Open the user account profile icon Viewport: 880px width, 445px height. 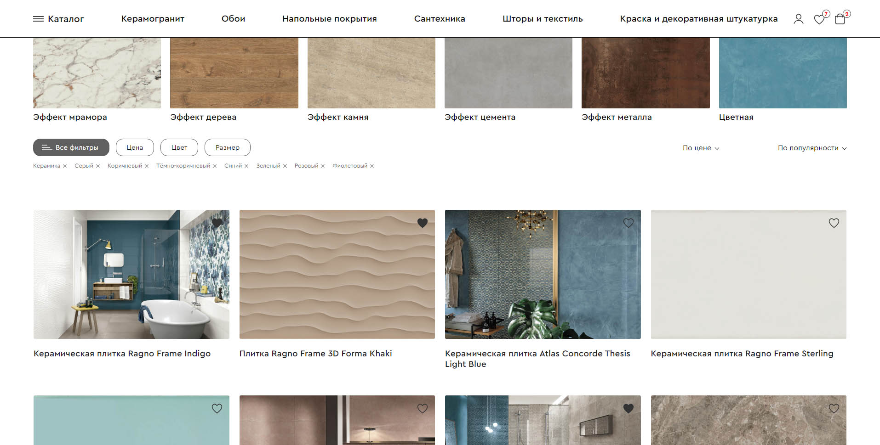(x=799, y=19)
